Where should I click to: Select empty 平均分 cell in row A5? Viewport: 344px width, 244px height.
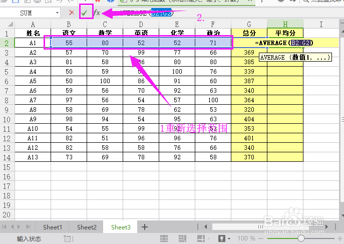point(285,81)
